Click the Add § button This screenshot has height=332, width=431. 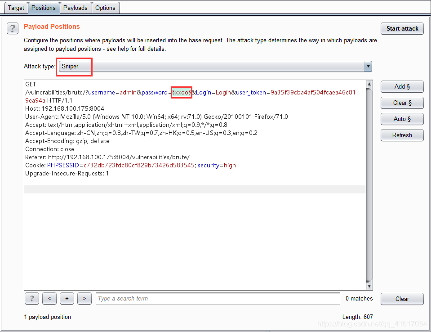pyautogui.click(x=402, y=87)
